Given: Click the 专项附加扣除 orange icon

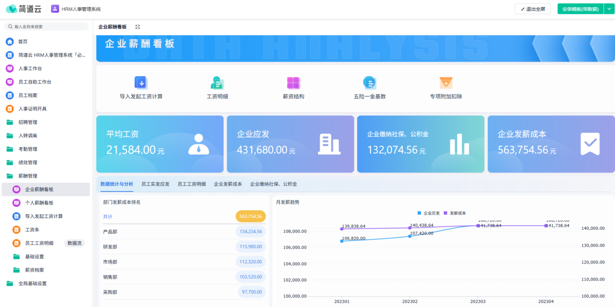Looking at the screenshot, I should [446, 83].
